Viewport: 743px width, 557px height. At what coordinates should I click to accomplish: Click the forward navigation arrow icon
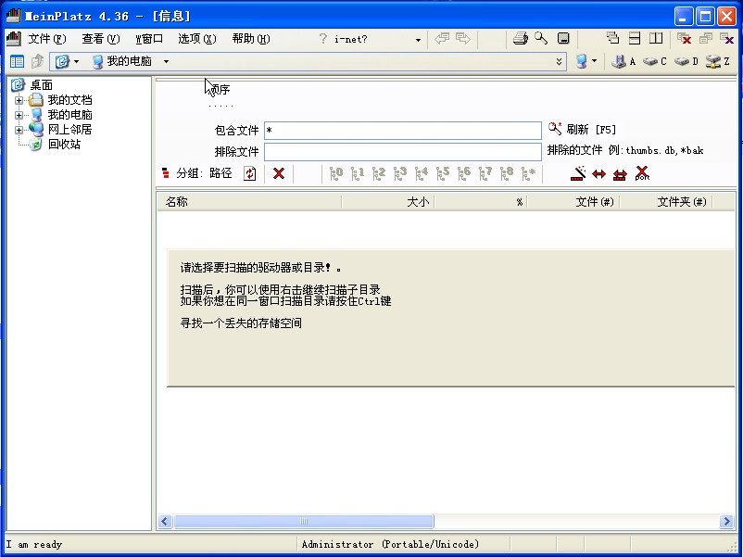click(x=463, y=38)
